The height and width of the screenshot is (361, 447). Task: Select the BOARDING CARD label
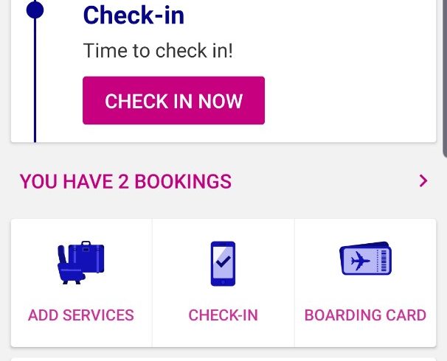[x=365, y=315]
